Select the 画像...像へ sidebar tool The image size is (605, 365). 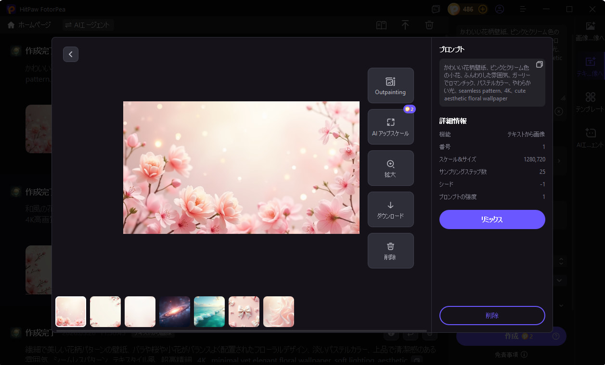tap(590, 31)
